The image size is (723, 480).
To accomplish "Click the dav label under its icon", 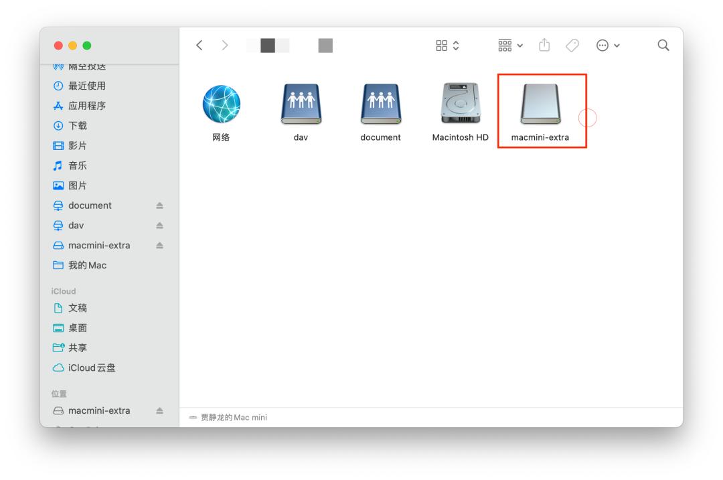I will pos(301,137).
